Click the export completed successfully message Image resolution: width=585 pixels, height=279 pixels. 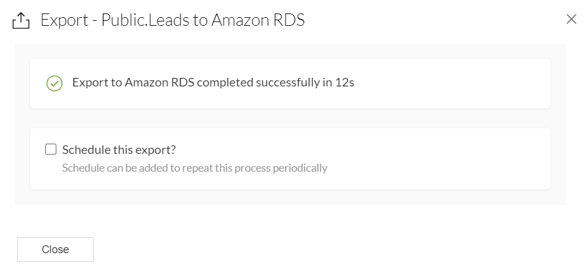pos(213,83)
